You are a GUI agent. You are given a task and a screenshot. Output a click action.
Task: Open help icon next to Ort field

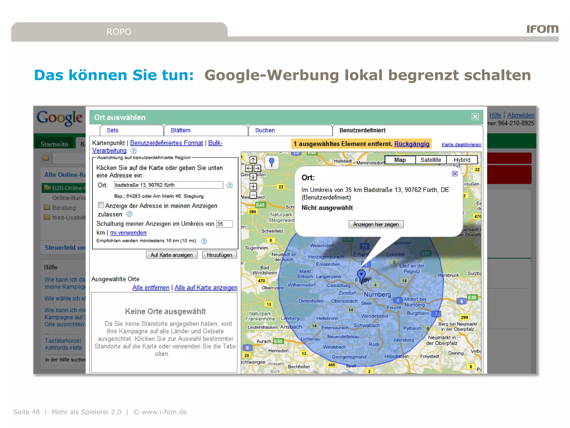[x=230, y=185]
